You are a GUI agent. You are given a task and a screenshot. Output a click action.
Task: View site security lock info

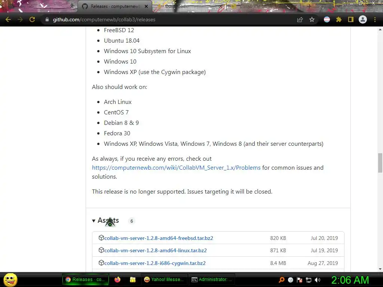tap(47, 19)
